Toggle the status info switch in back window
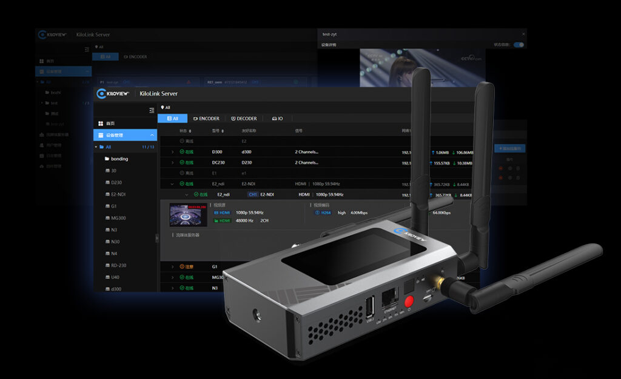621x379 pixels. pos(519,45)
